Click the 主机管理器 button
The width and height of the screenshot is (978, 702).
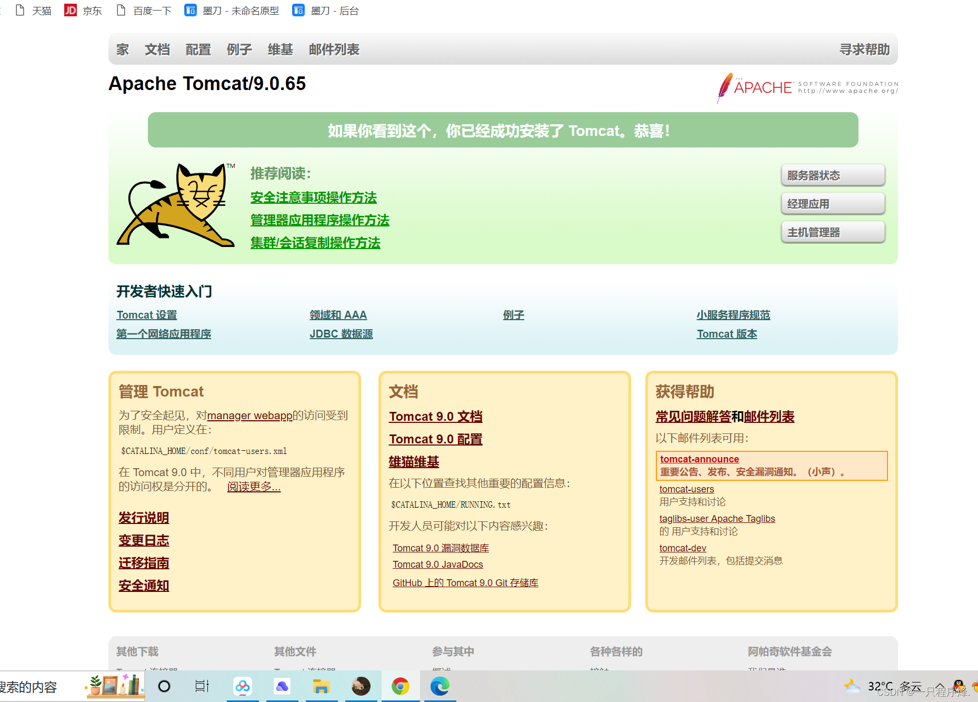click(833, 232)
